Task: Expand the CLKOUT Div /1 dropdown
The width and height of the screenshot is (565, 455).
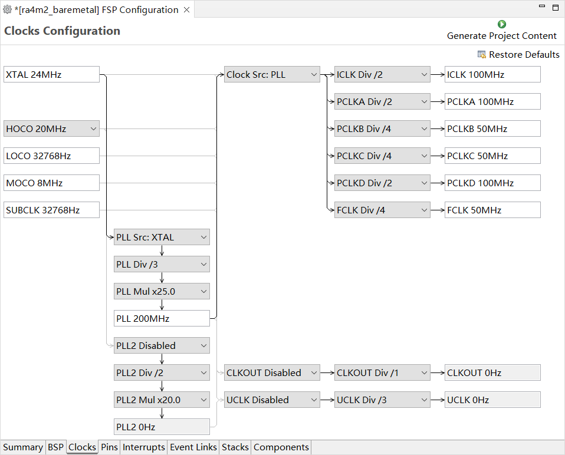Action: [x=382, y=372]
